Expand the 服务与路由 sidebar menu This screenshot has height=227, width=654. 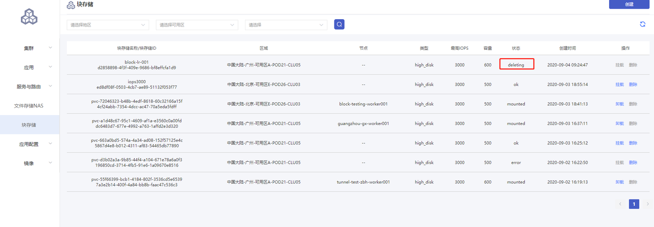coord(29,87)
